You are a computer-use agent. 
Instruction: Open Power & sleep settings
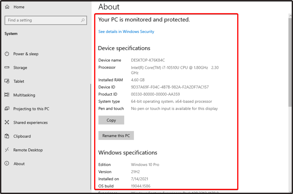26,54
